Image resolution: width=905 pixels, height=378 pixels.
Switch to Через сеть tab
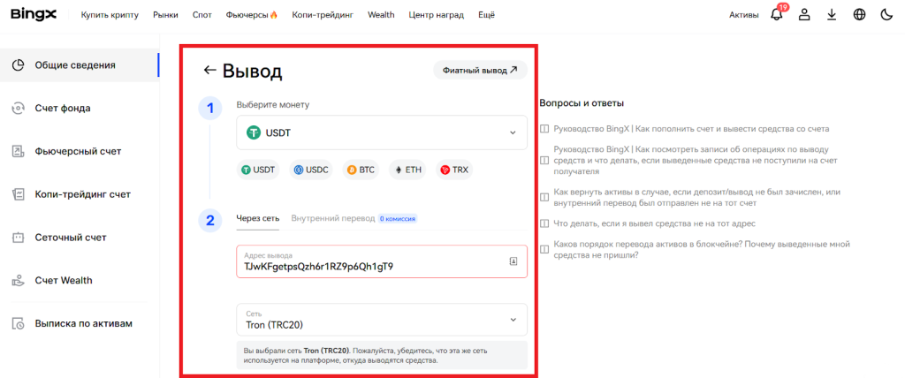click(x=257, y=219)
